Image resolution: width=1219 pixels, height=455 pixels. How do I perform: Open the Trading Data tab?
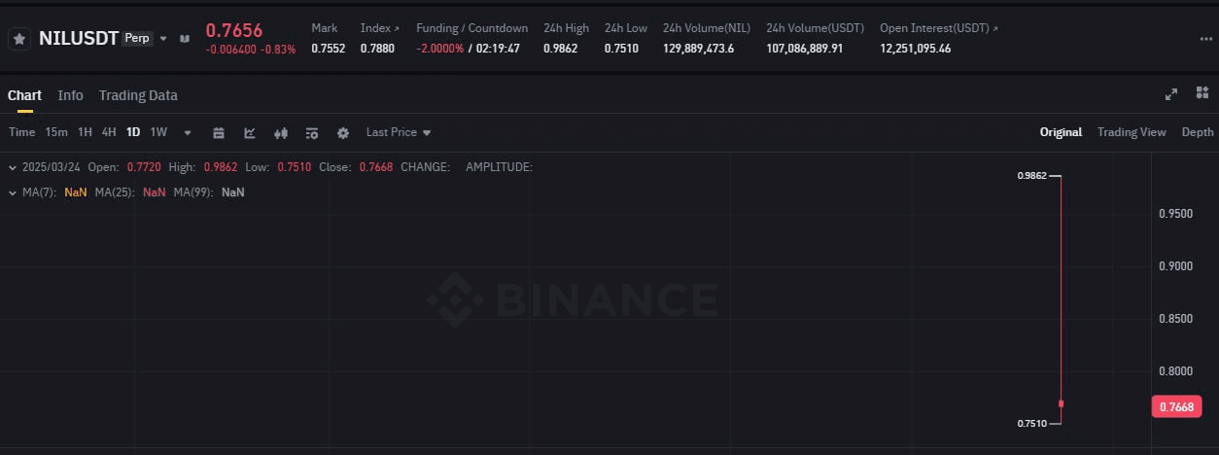tap(138, 95)
